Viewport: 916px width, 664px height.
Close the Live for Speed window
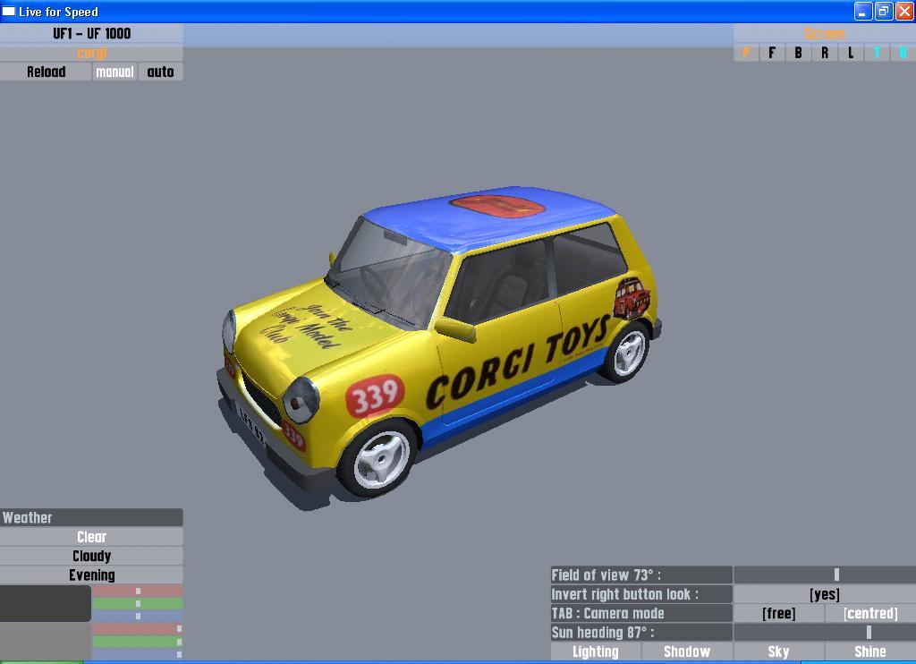tap(904, 11)
